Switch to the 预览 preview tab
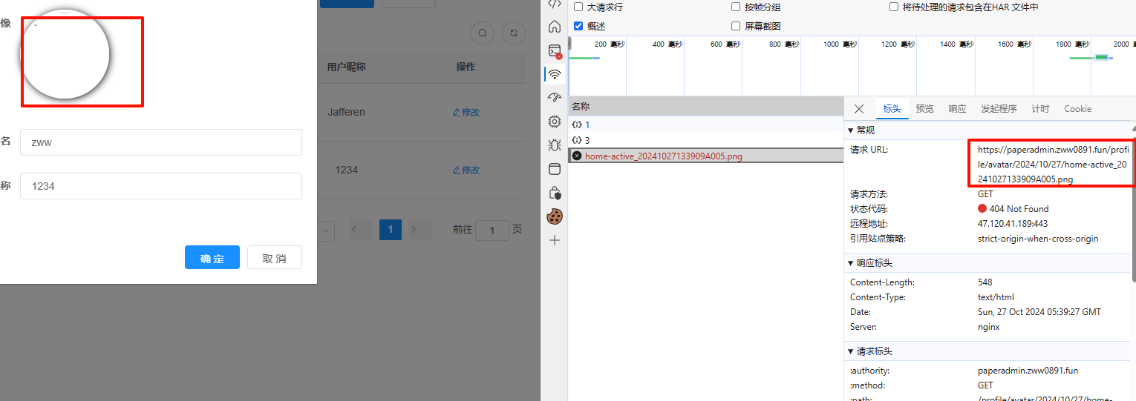The height and width of the screenshot is (401, 1136). coord(924,109)
